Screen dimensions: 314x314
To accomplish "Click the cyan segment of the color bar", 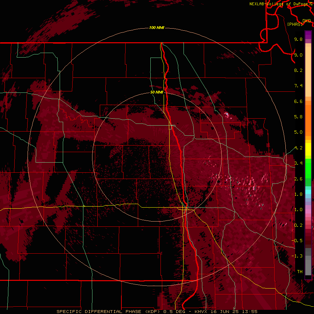I will [x=308, y=192].
